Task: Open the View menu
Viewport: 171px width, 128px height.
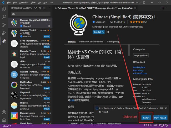Action: pyautogui.click(x=33, y=3)
